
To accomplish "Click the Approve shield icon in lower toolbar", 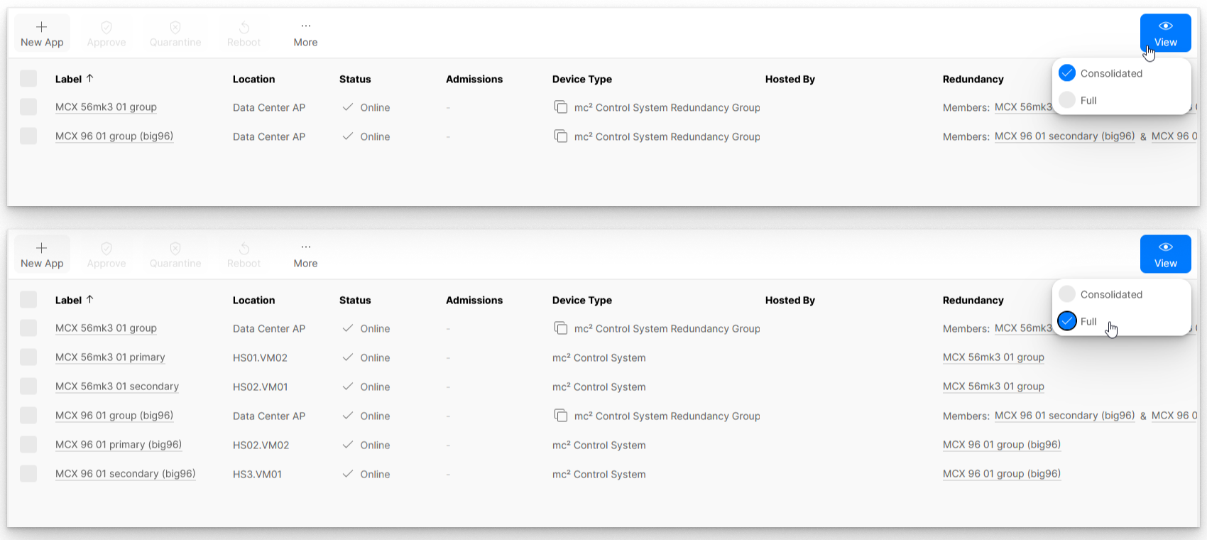I will tap(106, 248).
